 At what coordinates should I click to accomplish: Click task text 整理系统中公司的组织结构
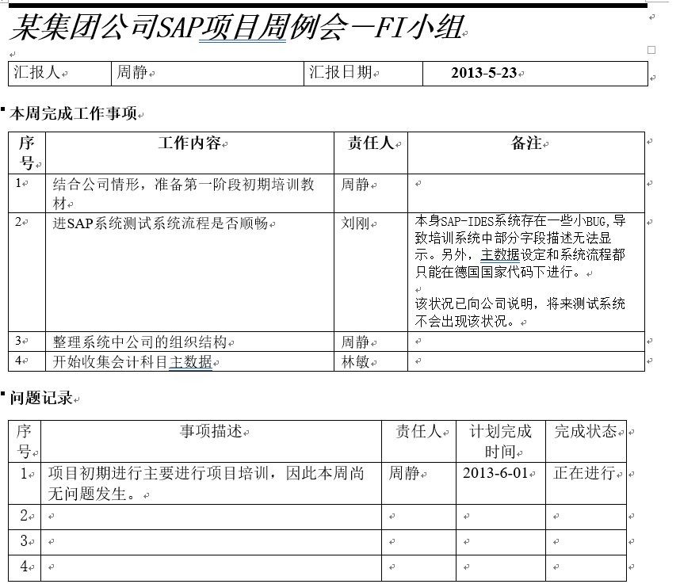[x=139, y=342]
